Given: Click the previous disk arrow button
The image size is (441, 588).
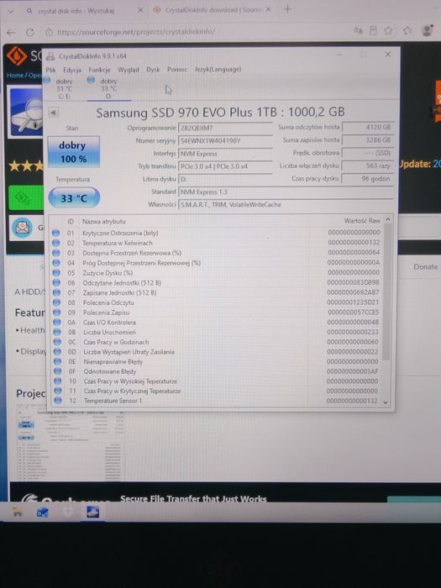Looking at the screenshot, I should point(53,112).
